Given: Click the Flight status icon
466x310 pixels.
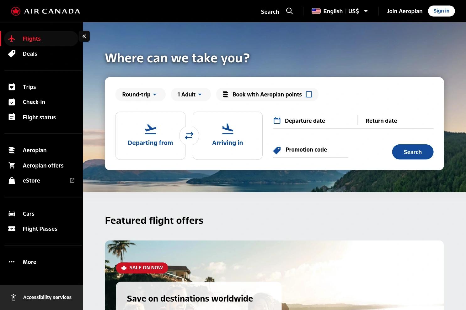Looking at the screenshot, I should [x=12, y=117].
